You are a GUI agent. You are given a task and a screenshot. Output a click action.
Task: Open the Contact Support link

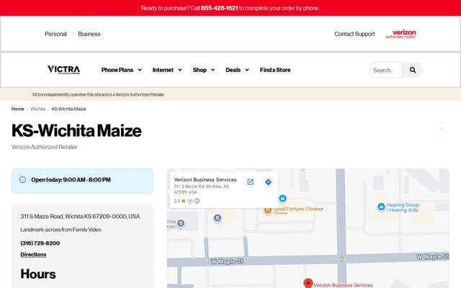[x=354, y=34]
